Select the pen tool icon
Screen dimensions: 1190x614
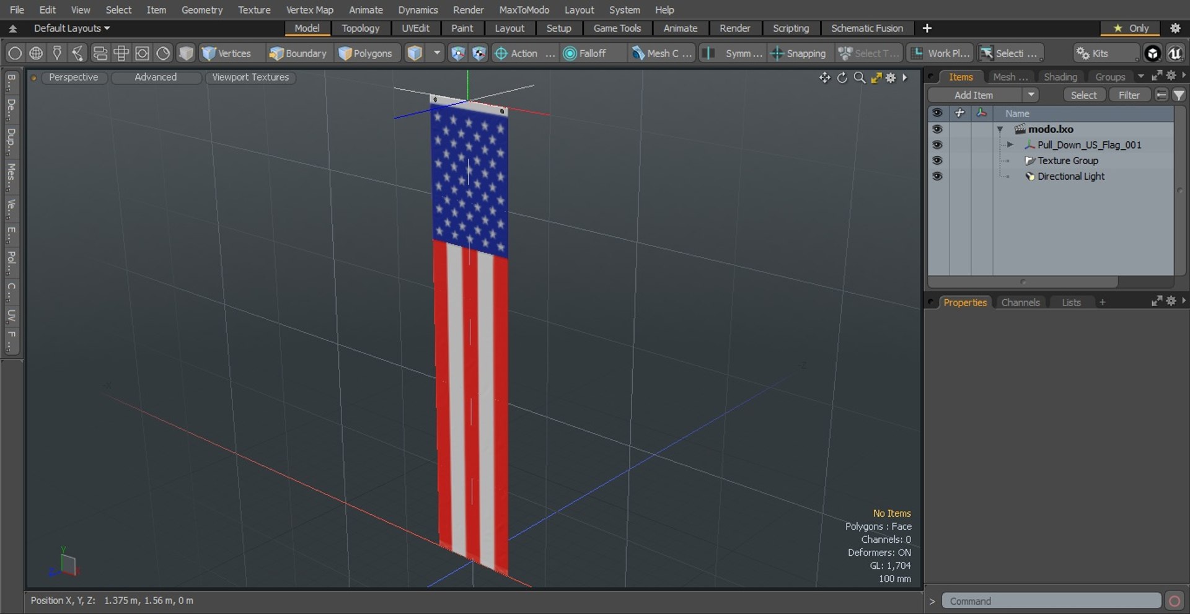pos(57,53)
